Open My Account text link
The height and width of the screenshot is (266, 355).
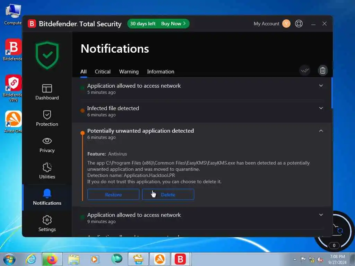[267, 24]
